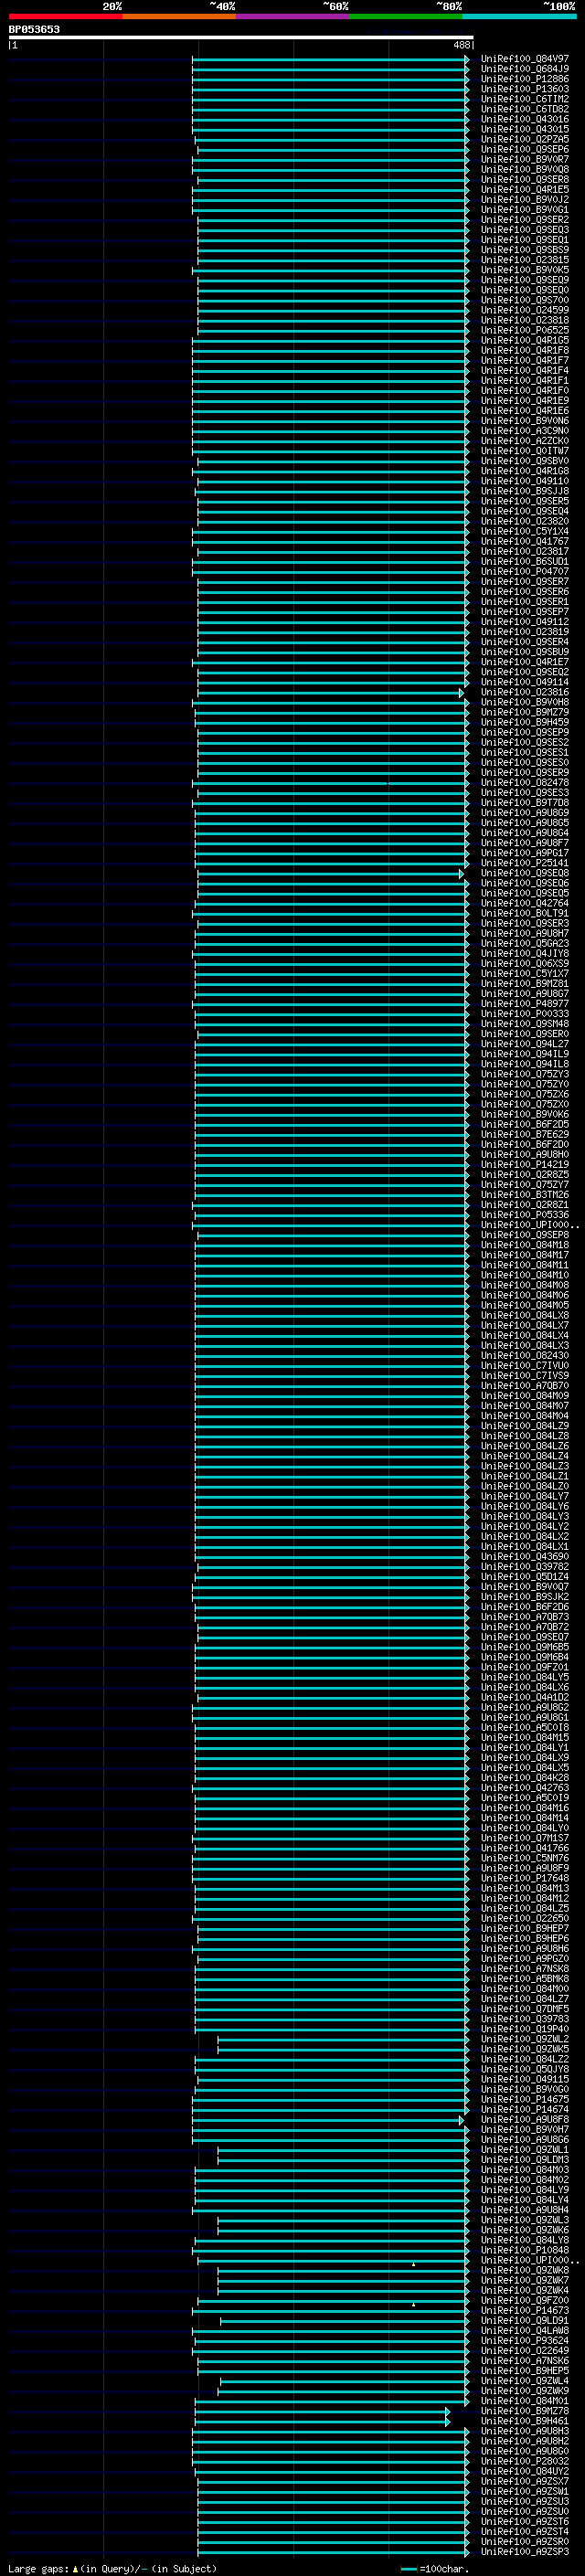Select hit UniRef100_P93624

[525, 2340]
